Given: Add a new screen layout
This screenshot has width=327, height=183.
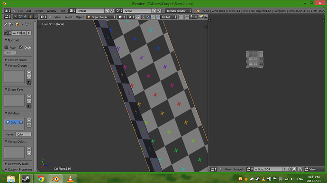Looking at the screenshot, I should pyautogui.click(x=107, y=11).
